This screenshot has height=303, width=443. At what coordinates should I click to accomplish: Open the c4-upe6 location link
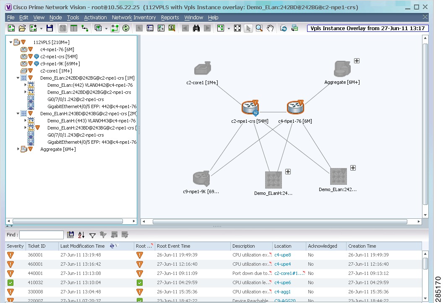[282, 282]
